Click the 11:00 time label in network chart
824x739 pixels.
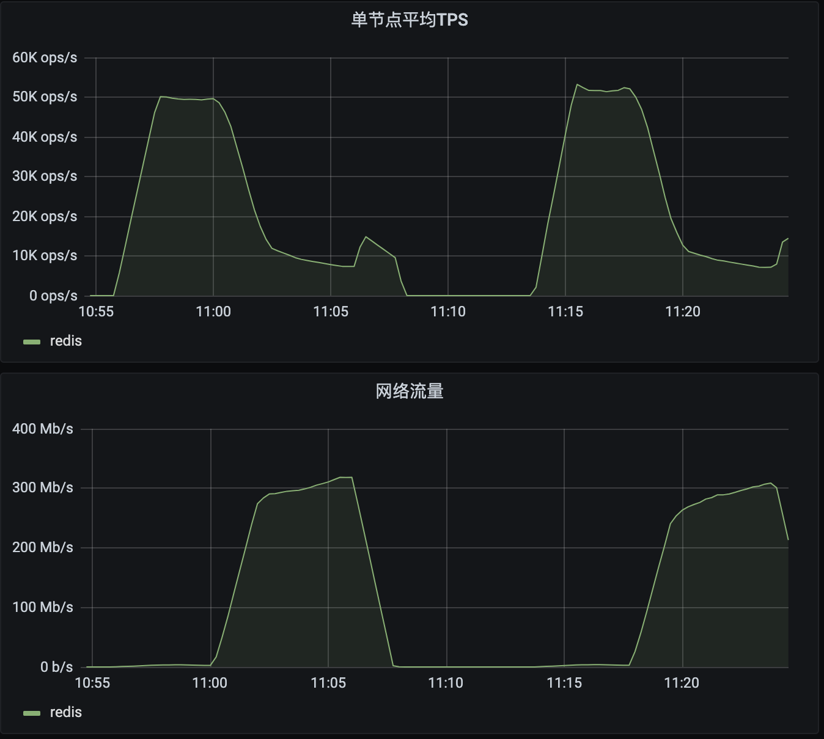click(x=210, y=683)
